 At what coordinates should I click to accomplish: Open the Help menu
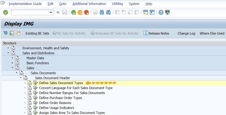pyautogui.click(x=149, y=4)
